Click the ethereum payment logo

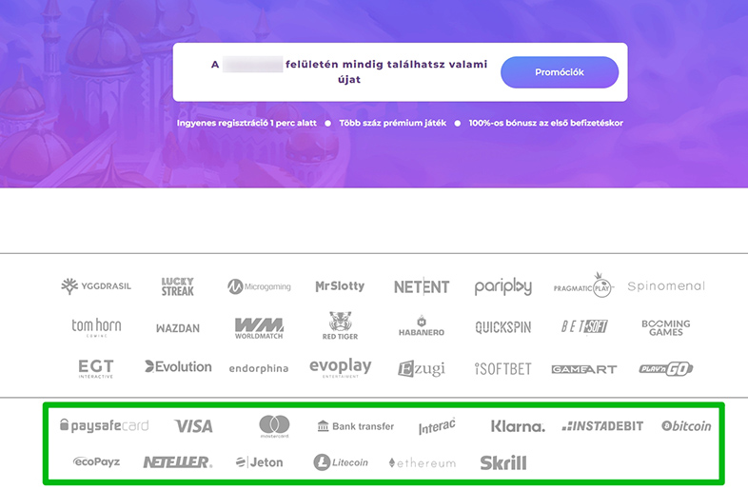tap(423, 462)
